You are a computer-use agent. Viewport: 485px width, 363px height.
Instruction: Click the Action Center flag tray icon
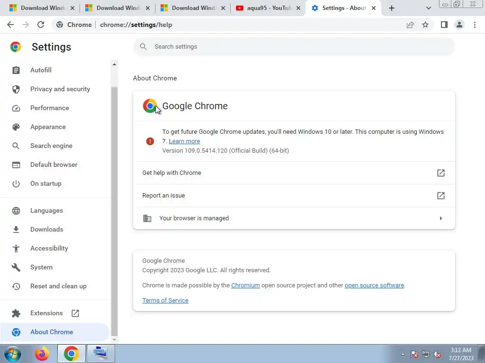(414, 354)
